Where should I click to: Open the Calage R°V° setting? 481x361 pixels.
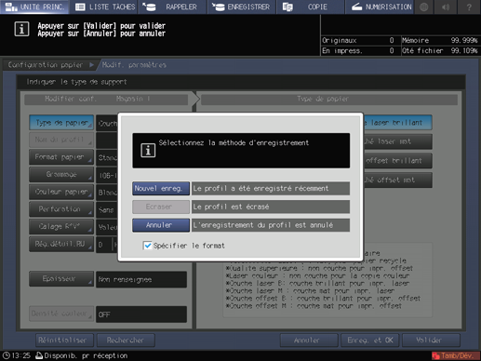click(61, 227)
